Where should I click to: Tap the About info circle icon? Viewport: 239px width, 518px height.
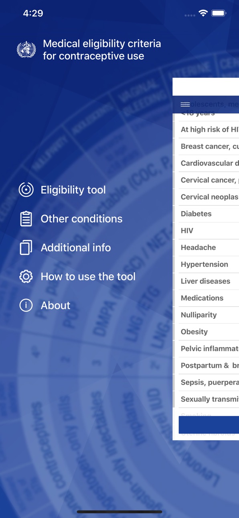(26, 305)
